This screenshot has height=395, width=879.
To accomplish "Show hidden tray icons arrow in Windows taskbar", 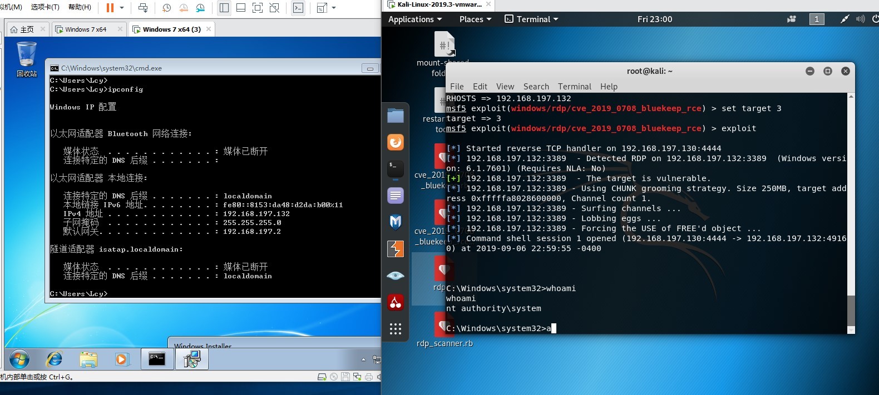I will pos(363,360).
